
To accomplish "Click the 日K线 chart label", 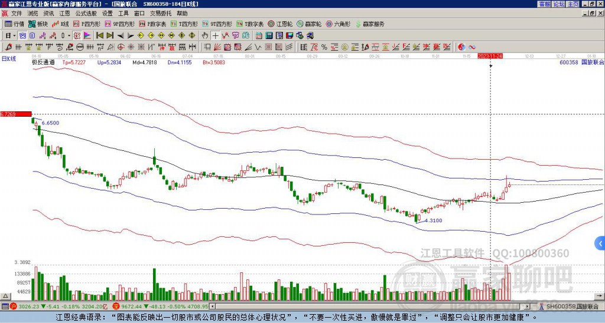I will click(x=8, y=58).
